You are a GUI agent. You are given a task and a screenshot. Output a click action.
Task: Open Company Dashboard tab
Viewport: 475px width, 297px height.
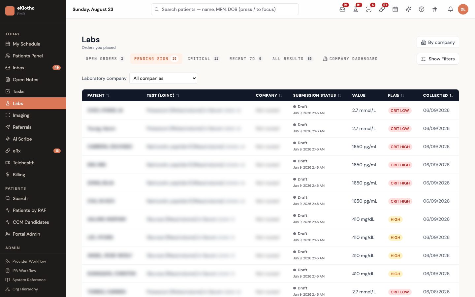350,59
